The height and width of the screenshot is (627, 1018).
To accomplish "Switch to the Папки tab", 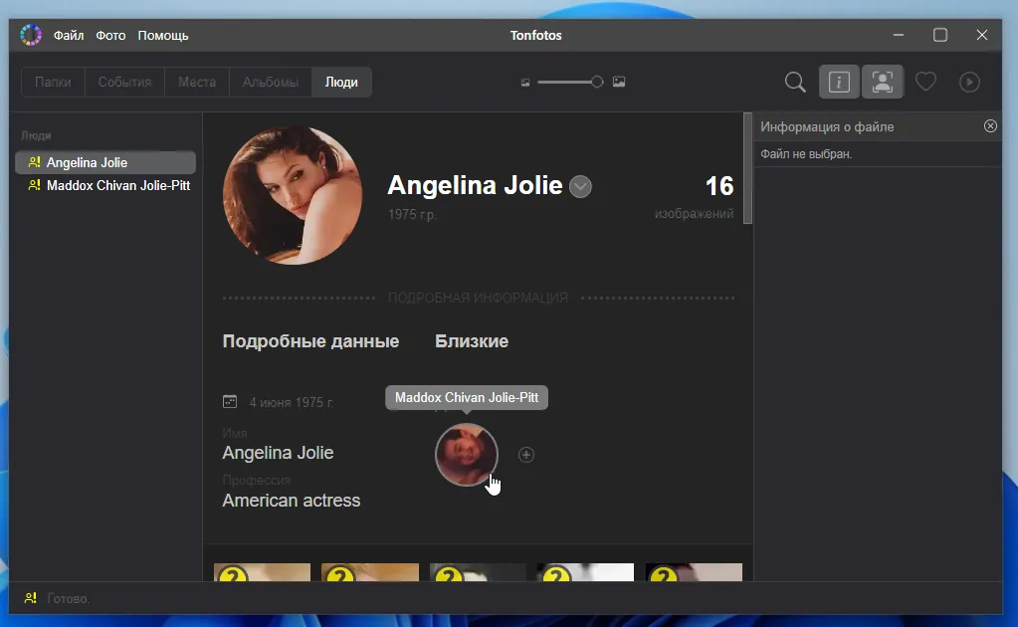I will tap(53, 83).
